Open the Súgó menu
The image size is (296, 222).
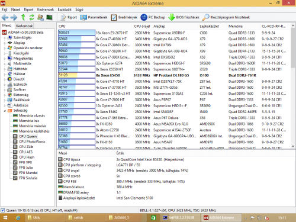point(79,9)
